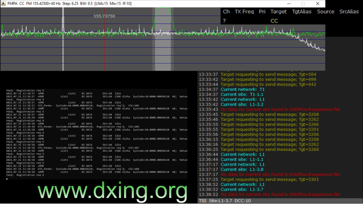Select 13:37:17 'Current network: L1' row
This screenshot has height=204, width=363.
(x=232, y=165)
